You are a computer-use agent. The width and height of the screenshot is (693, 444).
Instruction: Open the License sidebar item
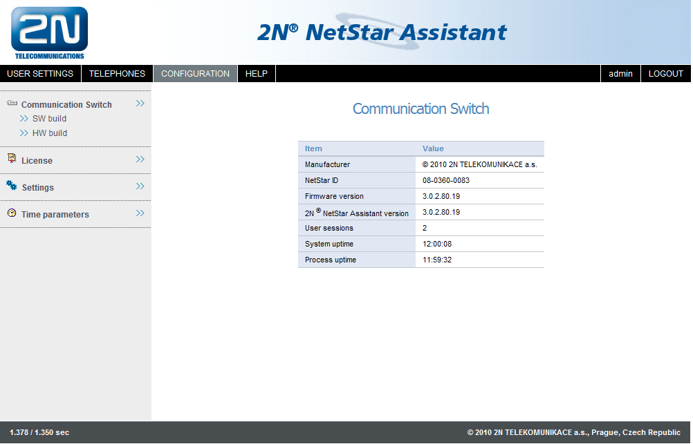pos(37,161)
